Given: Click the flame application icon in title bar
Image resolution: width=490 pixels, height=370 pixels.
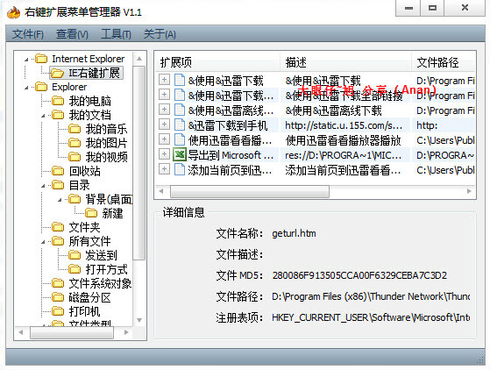Looking at the screenshot, I should click(13, 12).
